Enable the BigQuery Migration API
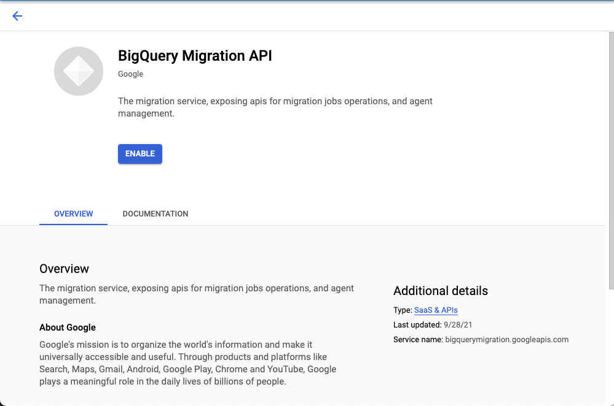The width and height of the screenshot is (614, 406). 140,153
